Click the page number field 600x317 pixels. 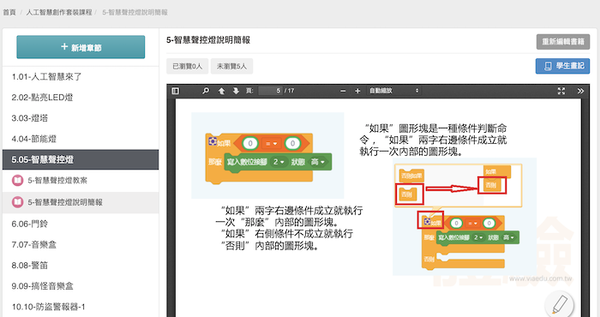pyautogui.click(x=271, y=91)
